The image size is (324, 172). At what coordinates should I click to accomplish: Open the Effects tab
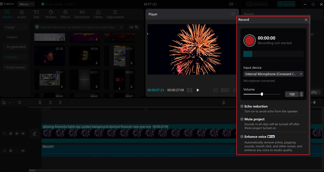click(x=65, y=14)
